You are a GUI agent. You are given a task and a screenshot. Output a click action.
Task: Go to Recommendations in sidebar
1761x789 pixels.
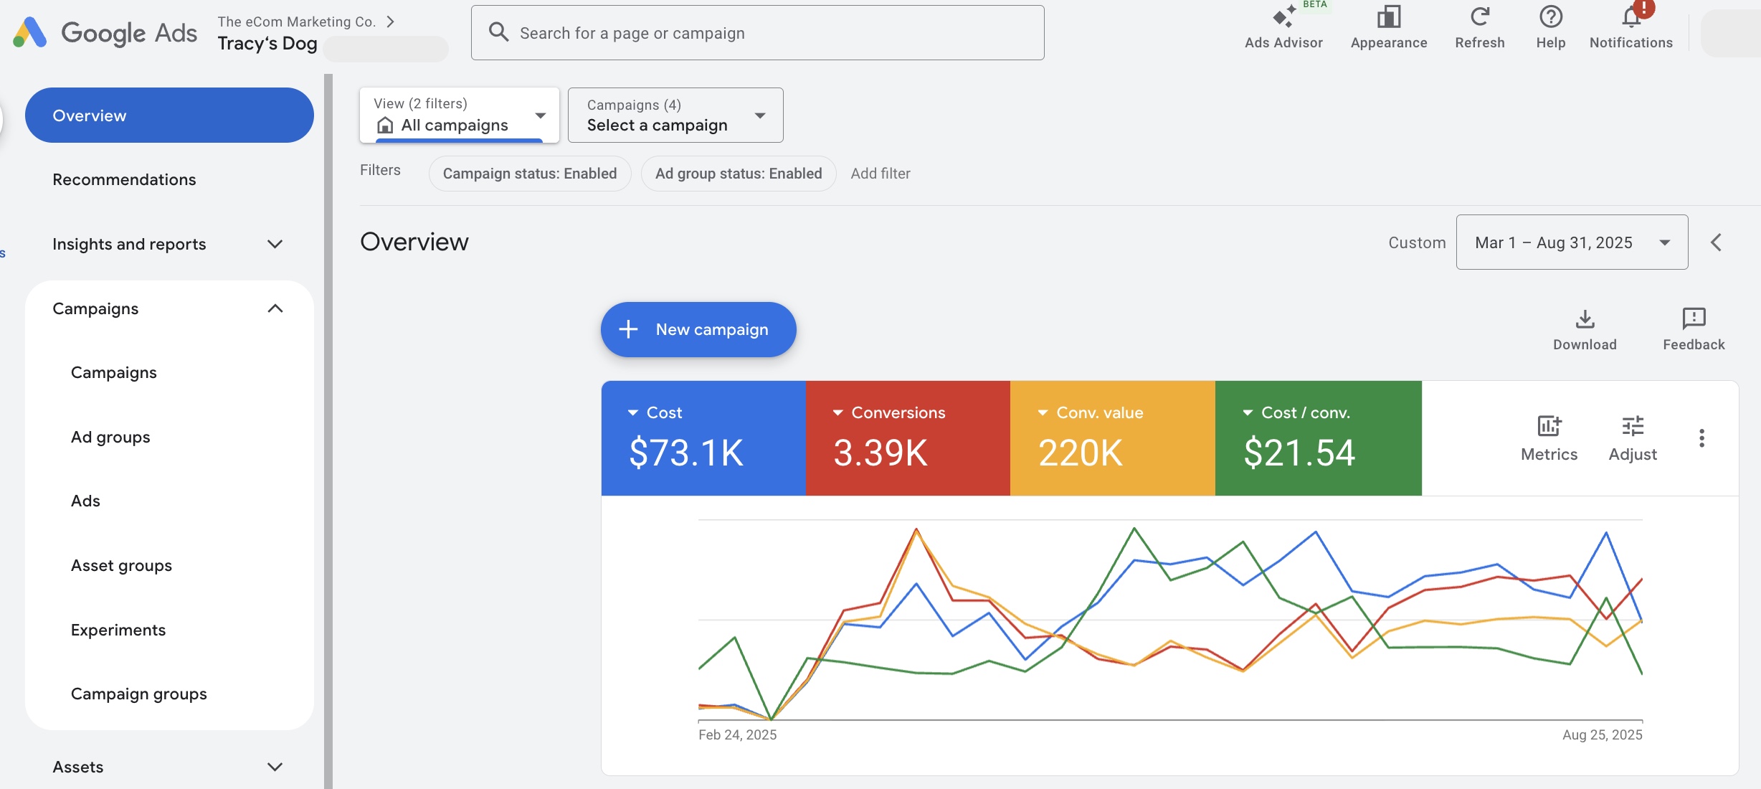[x=124, y=180]
